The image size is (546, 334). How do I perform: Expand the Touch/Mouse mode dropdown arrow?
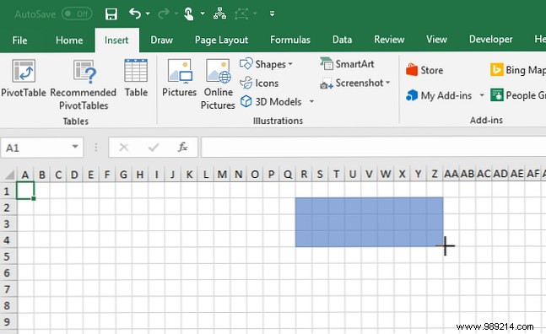click(203, 13)
